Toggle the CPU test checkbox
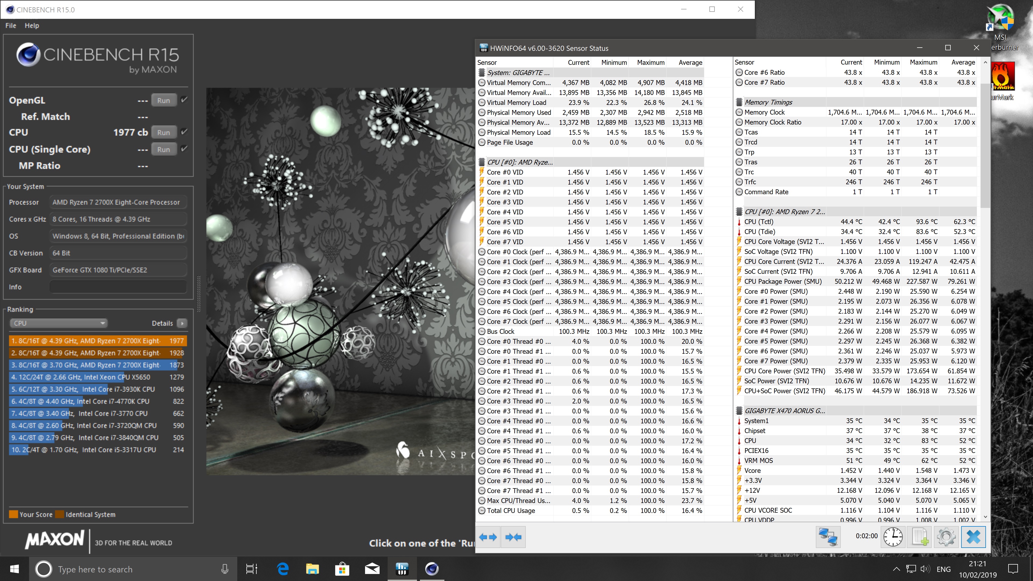This screenshot has height=581, width=1033. coord(184,132)
